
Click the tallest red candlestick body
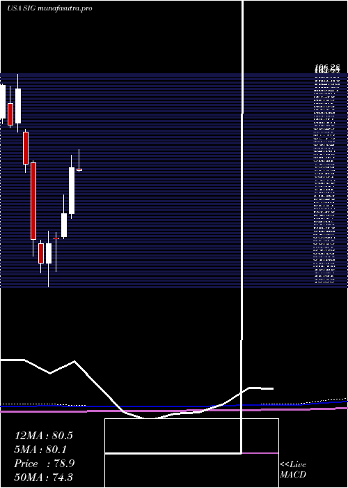pyautogui.click(x=33, y=201)
